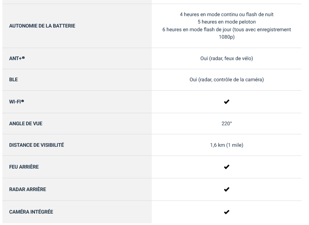The height and width of the screenshot is (225, 309).
Task: Click the registered symbol after WI-FI
Action: (x=23, y=101)
